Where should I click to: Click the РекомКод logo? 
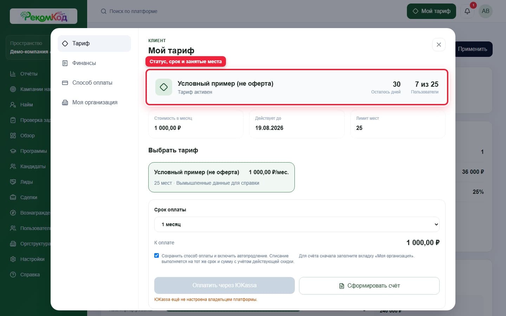pyautogui.click(x=44, y=16)
